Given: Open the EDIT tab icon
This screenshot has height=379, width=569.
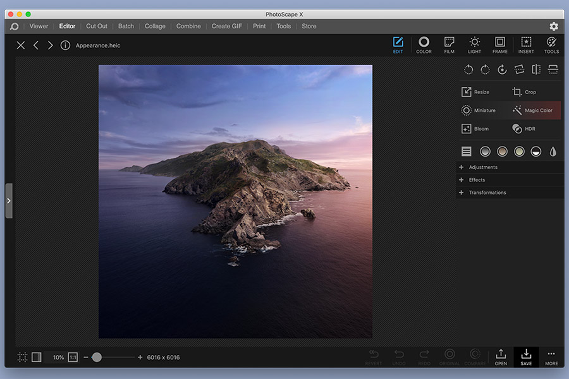Looking at the screenshot, I should click(398, 45).
